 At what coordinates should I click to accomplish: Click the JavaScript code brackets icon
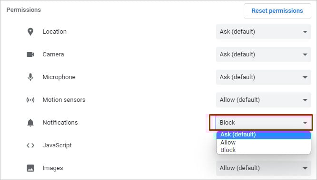(30, 145)
